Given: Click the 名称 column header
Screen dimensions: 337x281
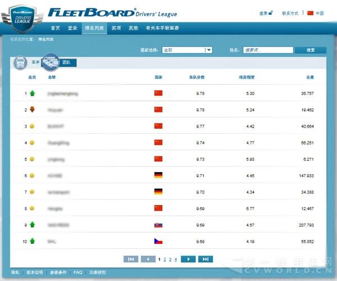Looking at the screenshot, I should pyautogui.click(x=52, y=77).
